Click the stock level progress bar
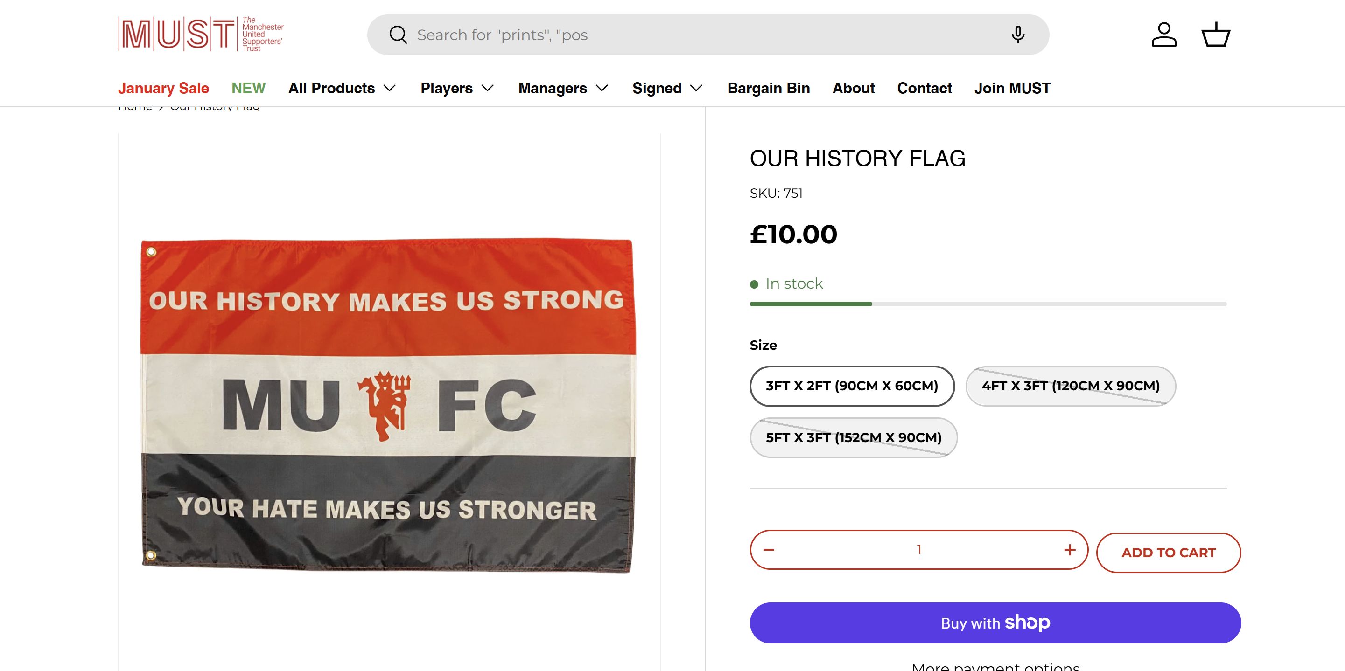Screen dimensions: 1345x671 pyautogui.click(x=988, y=304)
